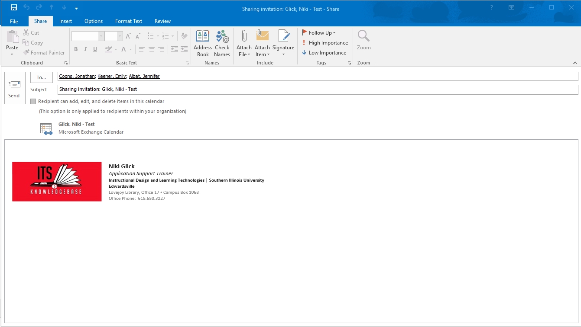
Task: Set Low Importance on message
Action: pyautogui.click(x=324, y=53)
